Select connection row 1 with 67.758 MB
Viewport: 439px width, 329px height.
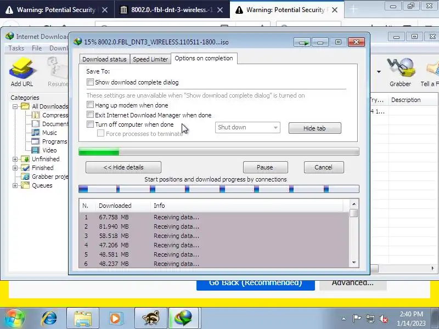pos(214,217)
